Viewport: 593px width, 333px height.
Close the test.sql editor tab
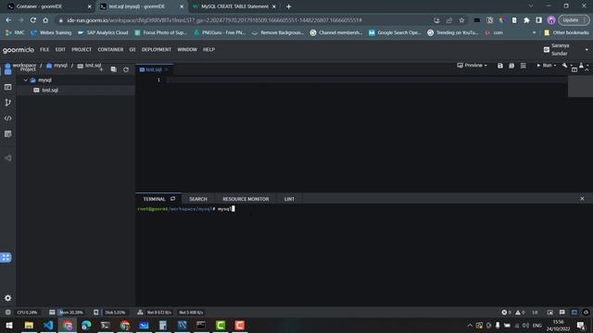click(x=167, y=69)
